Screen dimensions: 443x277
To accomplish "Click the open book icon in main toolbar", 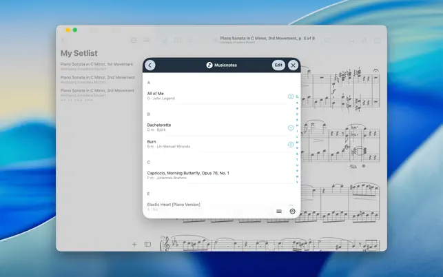I will (x=178, y=40).
